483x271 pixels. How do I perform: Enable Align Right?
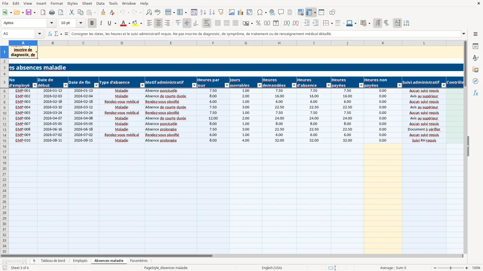[x=167, y=23]
